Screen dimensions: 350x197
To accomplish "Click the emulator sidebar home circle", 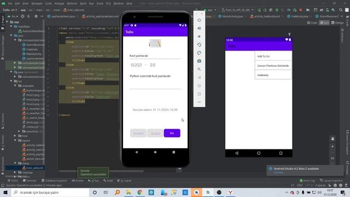I will click(199, 86).
